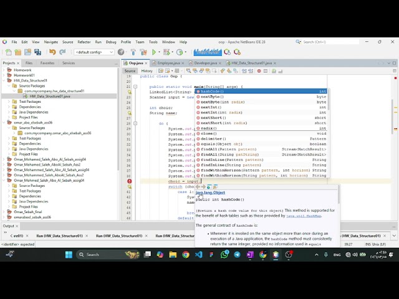This screenshot has height=299, width=399.
Task: Click the Find Selection magnifier icon
Action: 188,71
